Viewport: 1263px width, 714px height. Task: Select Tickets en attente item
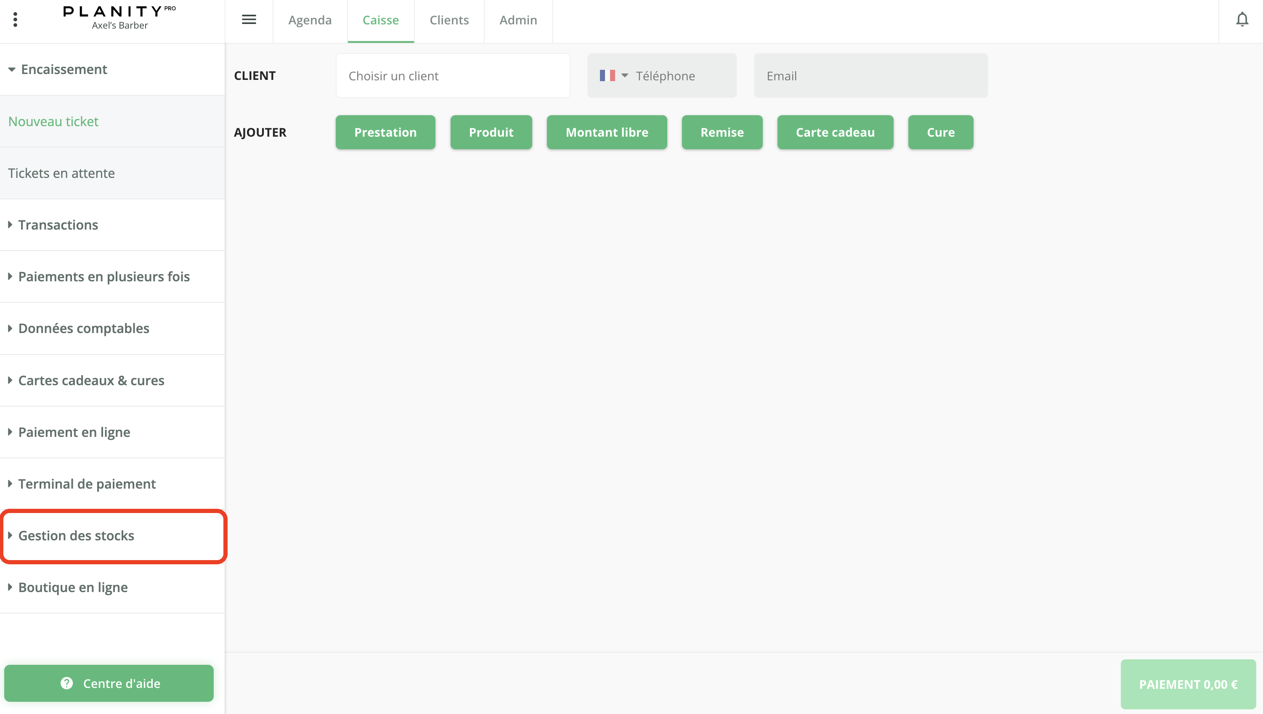click(x=61, y=173)
